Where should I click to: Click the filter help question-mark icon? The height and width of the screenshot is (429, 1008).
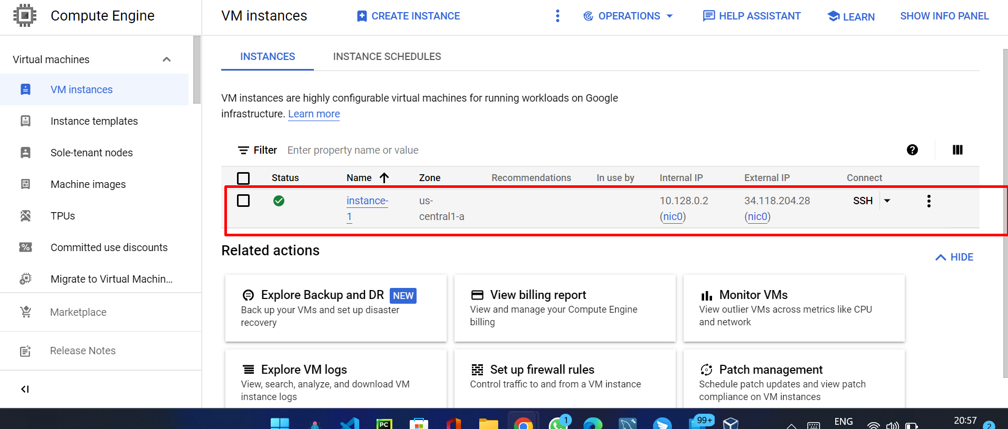pos(912,150)
